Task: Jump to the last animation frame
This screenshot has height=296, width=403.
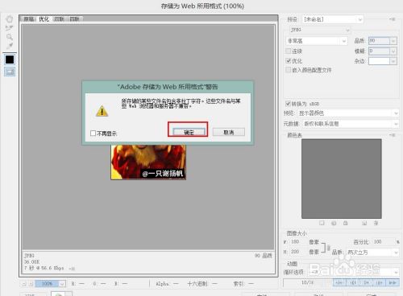Action: tap(393, 282)
